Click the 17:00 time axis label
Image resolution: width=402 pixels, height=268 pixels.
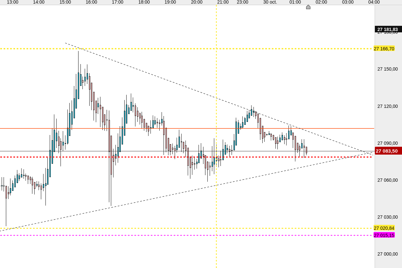[x=117, y=2]
